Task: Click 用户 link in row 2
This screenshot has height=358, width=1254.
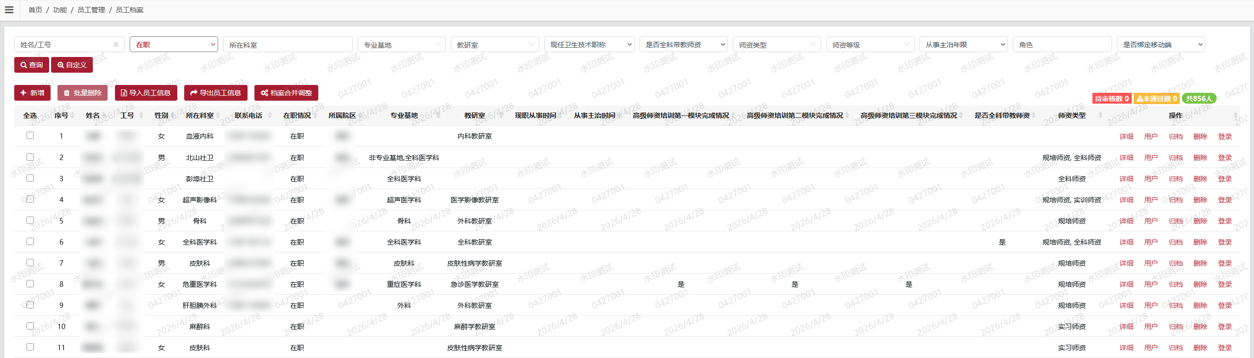Action: coord(1151,158)
